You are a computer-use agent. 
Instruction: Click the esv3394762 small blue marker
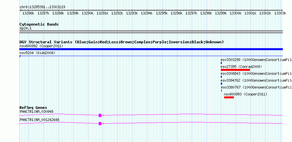coord(221,84)
